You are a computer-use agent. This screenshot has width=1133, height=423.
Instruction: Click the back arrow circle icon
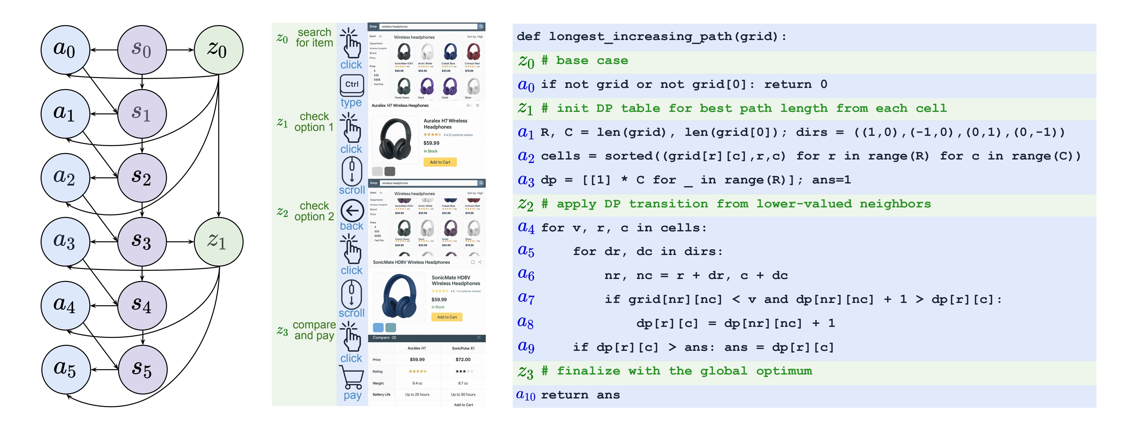[x=352, y=211]
